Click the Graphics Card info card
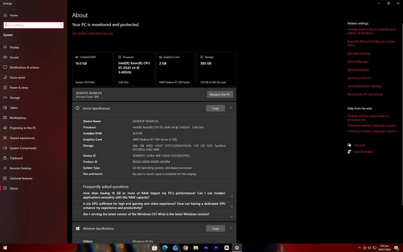The width and height of the screenshot is (403, 252). pos(175,69)
